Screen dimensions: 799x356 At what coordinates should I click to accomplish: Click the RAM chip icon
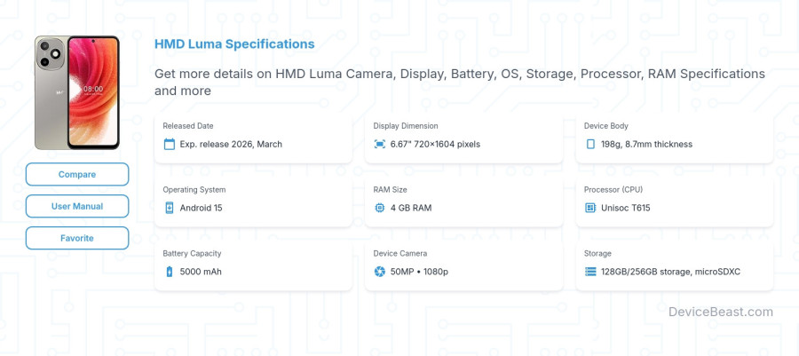click(380, 208)
